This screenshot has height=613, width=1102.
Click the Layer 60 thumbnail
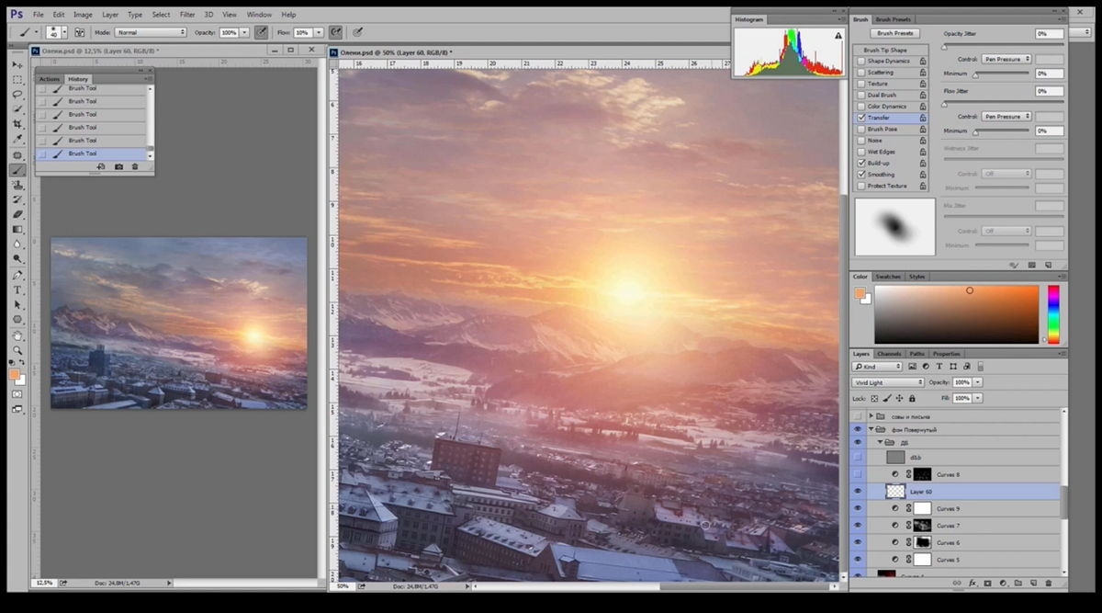coord(895,492)
